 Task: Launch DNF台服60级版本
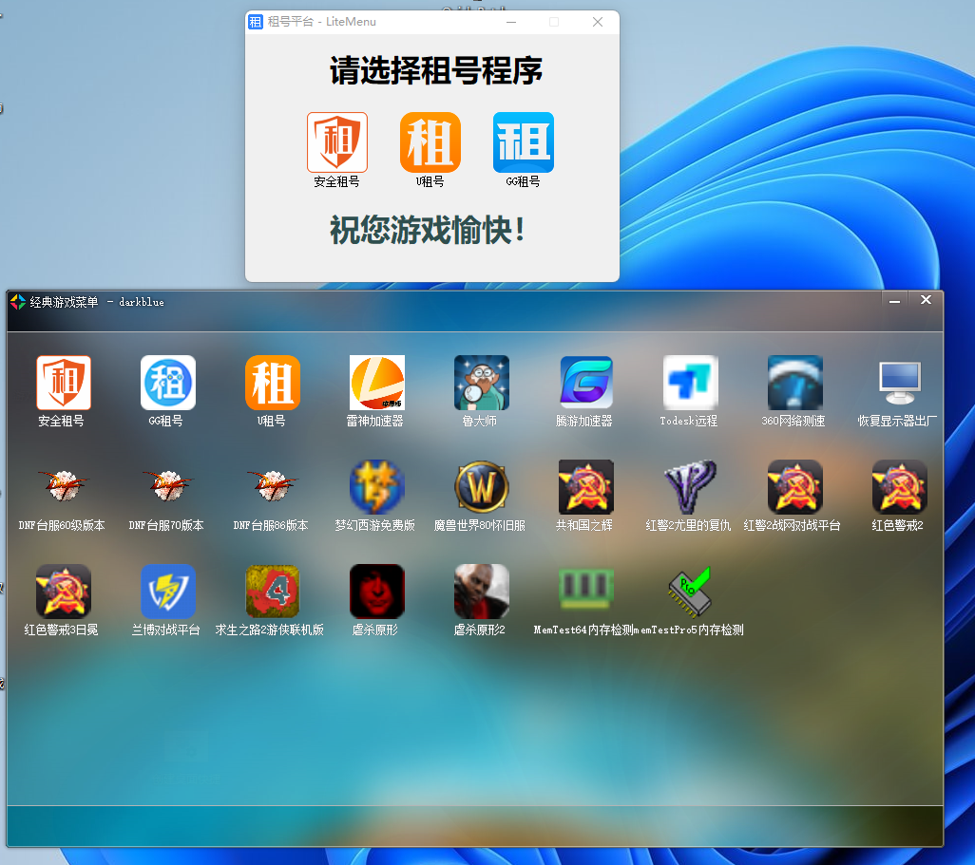(x=64, y=487)
